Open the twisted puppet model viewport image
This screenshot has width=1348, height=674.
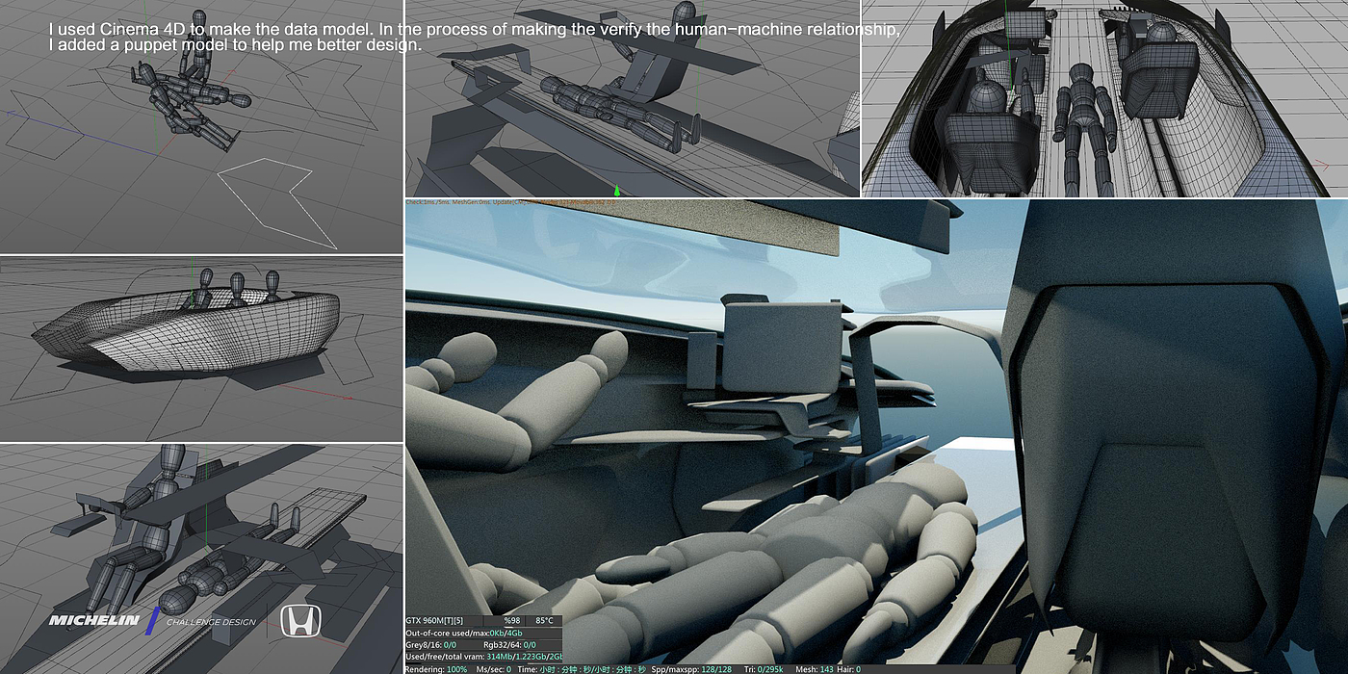point(200,127)
